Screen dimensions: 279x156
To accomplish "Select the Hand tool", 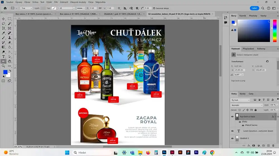I will pos(9,61).
